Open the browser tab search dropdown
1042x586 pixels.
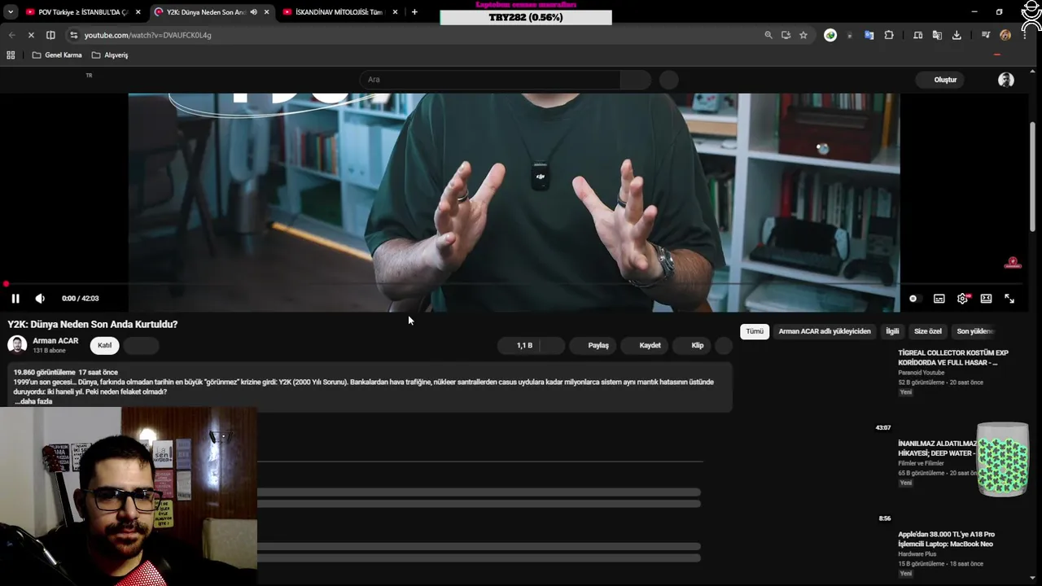[11, 12]
